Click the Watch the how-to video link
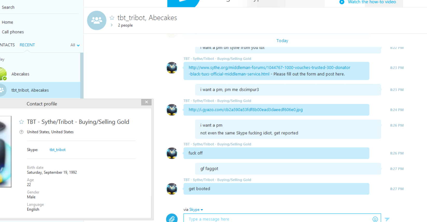Image resolution: width=427 pixels, height=222 pixels. coord(372,2)
